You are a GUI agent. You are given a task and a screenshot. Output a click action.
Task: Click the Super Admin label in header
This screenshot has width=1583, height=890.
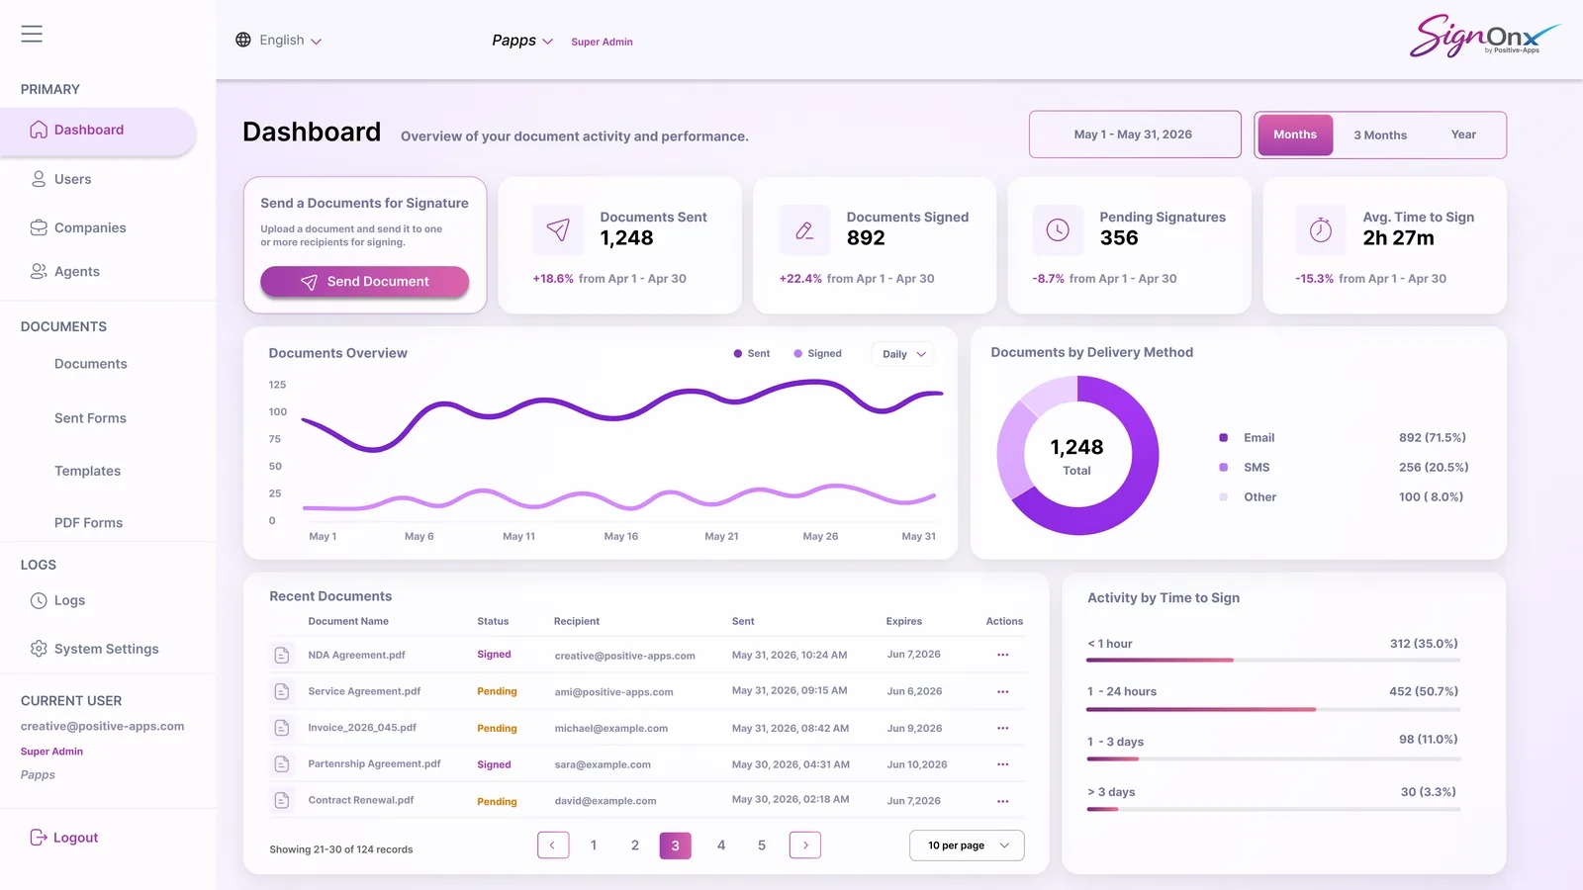[x=602, y=42]
